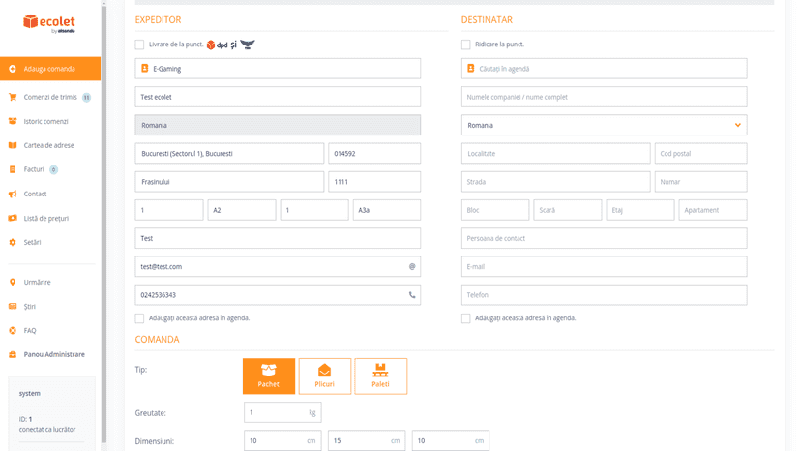The height and width of the screenshot is (451, 801).
Task: Click the sender street Frasinului field
Action: pos(229,182)
